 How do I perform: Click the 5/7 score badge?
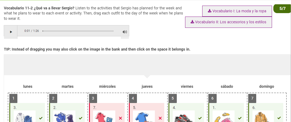282,8
